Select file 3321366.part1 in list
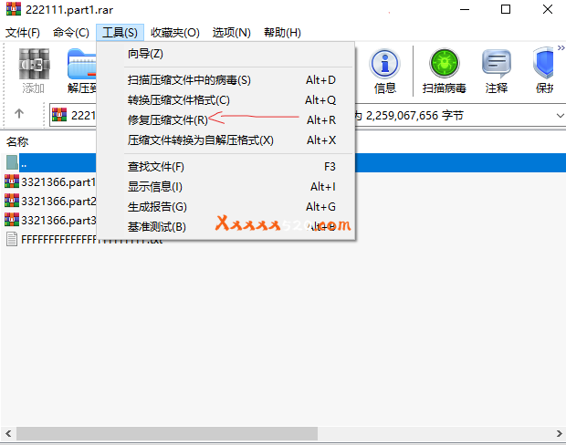The image size is (566, 445). tap(58, 182)
